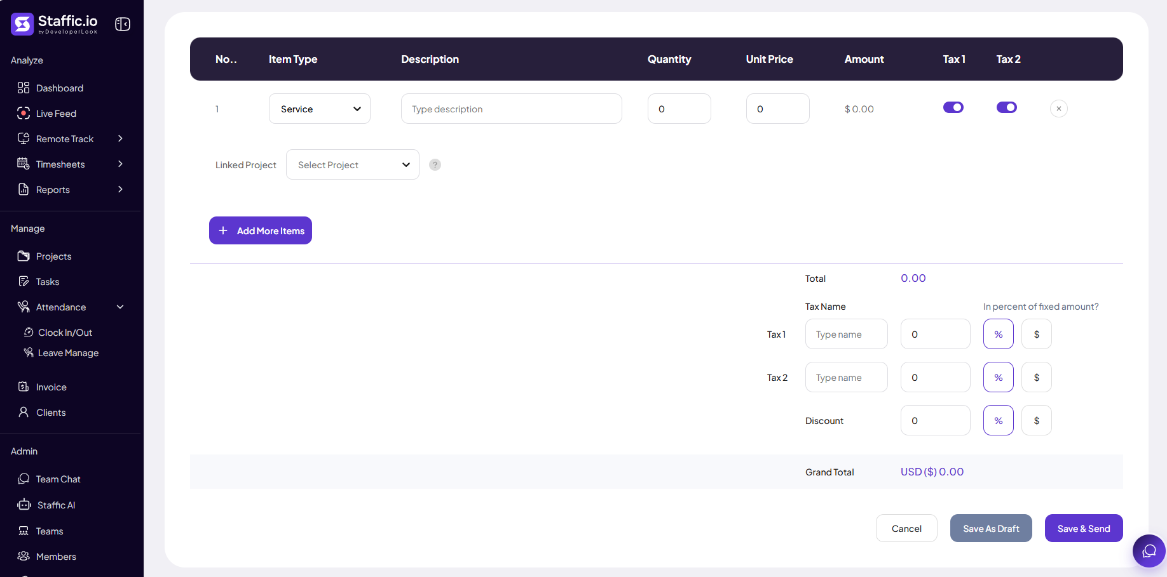Click the Tax 1 name input

coord(847,334)
